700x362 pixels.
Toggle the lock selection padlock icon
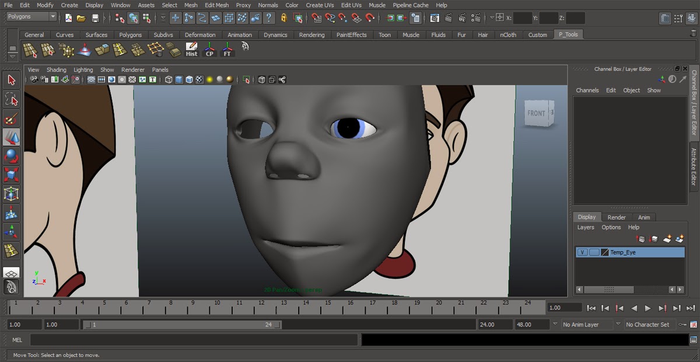(x=283, y=18)
